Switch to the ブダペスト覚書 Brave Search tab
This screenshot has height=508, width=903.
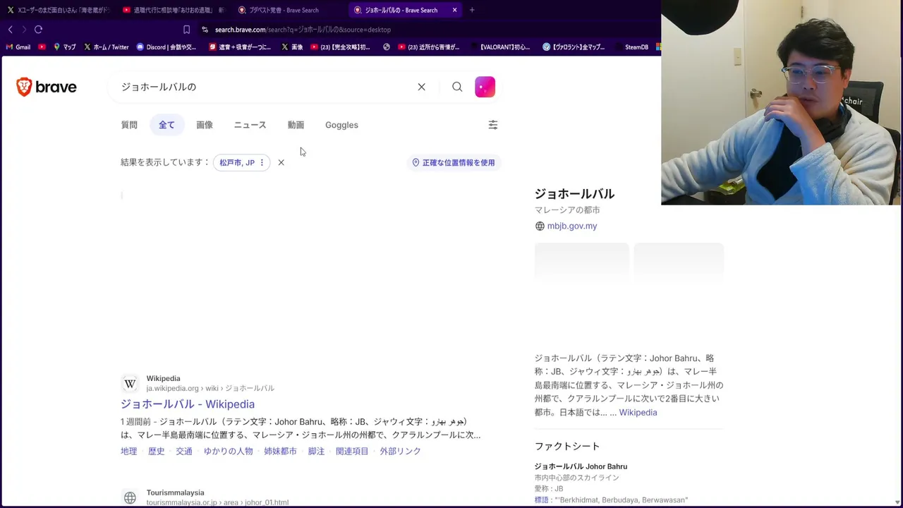[289, 10]
